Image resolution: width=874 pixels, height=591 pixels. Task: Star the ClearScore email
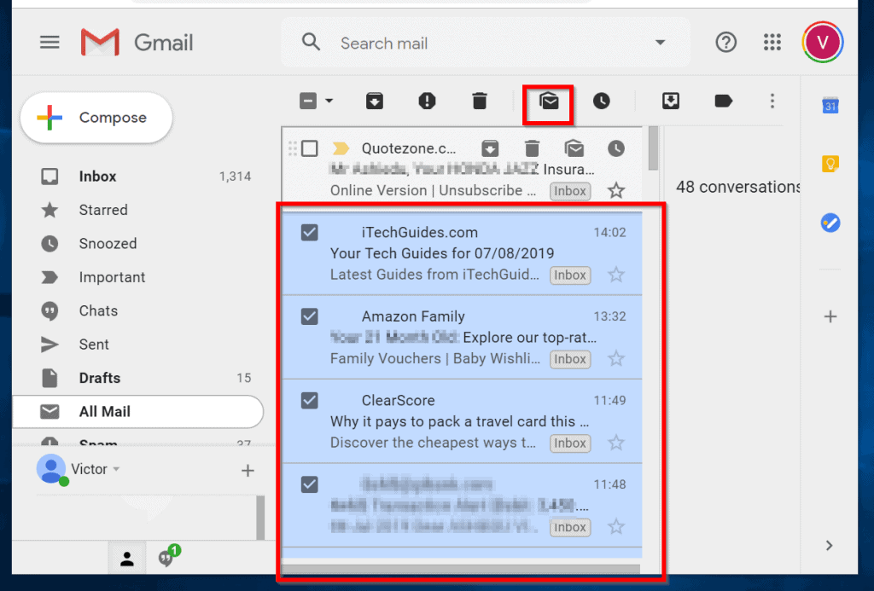point(616,443)
